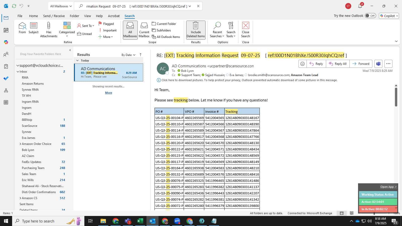Filter search by From sender
Viewport: 402px width, 226px height.
tap(22, 28)
